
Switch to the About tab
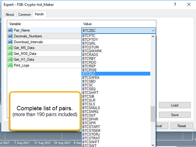click(x=9, y=15)
